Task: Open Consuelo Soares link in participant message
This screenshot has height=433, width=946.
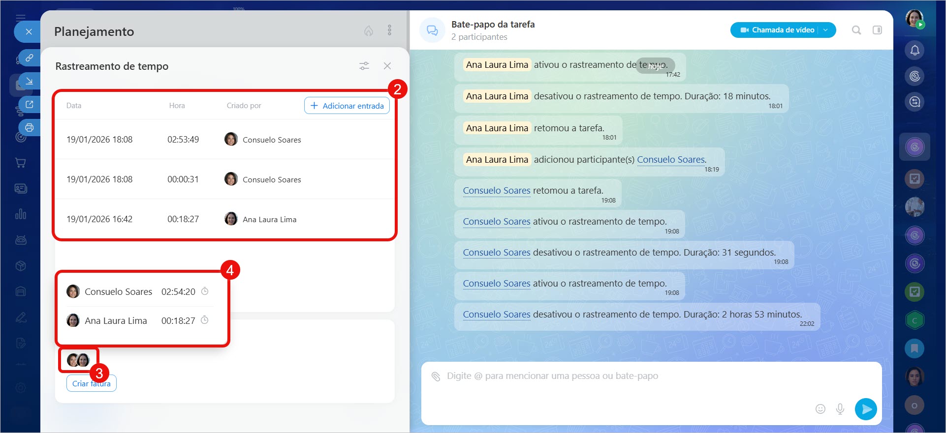Action: 671,160
